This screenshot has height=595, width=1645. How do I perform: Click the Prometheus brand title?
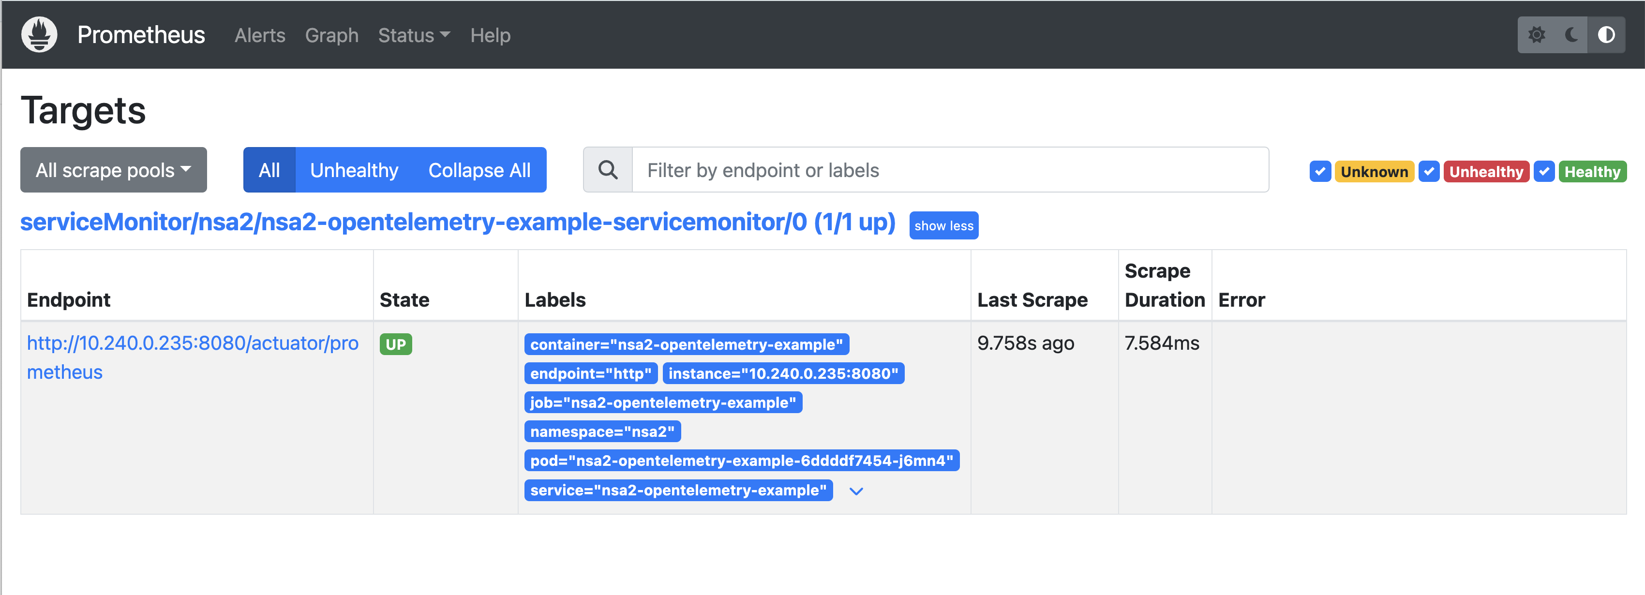click(x=141, y=34)
